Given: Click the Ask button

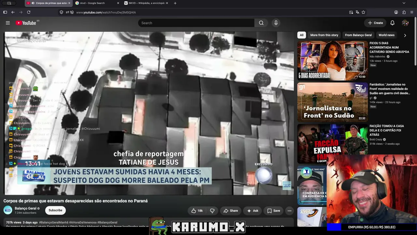Looking at the screenshot, I should (252, 211).
